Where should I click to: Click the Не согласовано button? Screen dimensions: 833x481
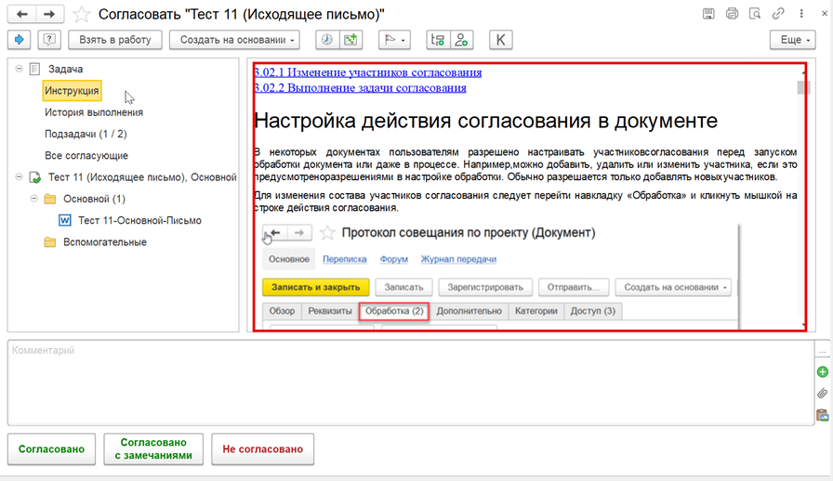262,449
